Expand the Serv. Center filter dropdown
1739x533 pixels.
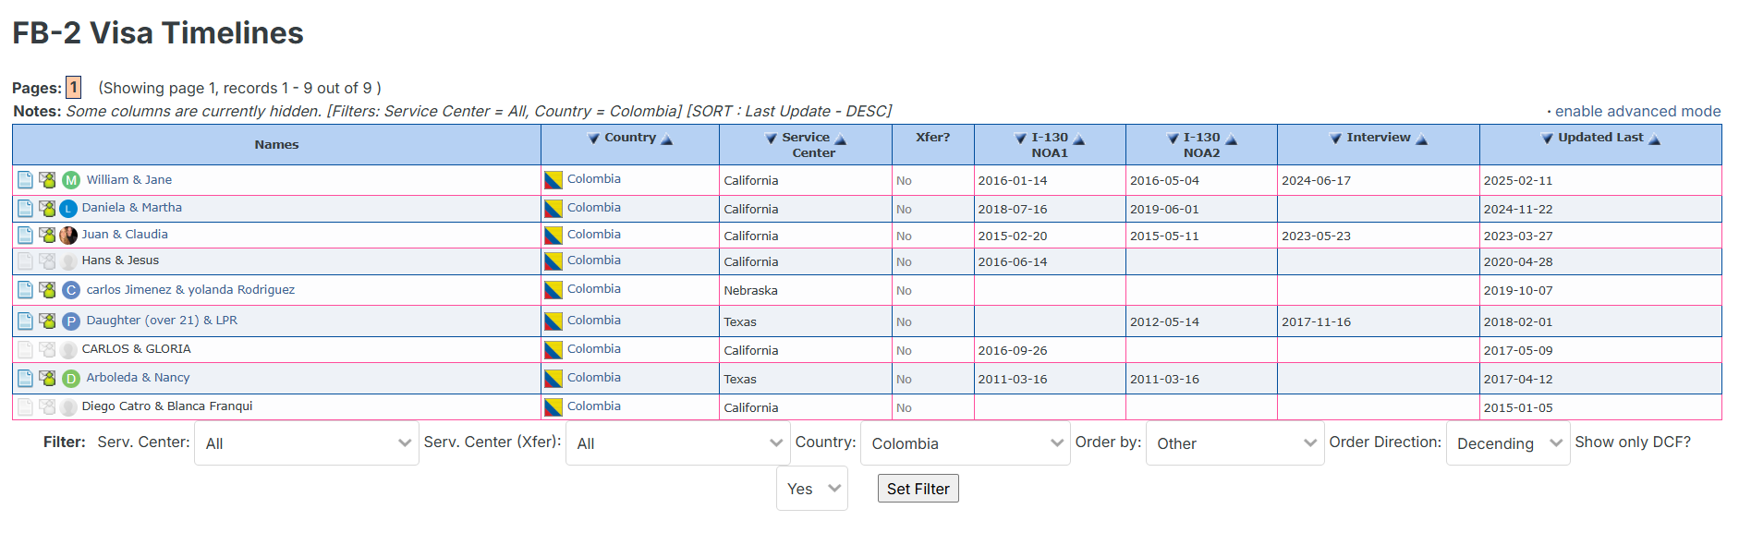pos(306,443)
